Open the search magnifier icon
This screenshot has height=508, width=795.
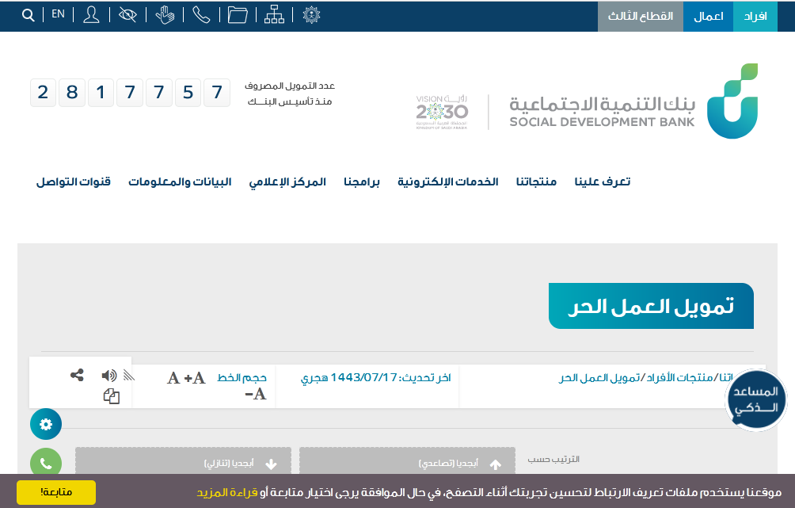[x=29, y=15]
